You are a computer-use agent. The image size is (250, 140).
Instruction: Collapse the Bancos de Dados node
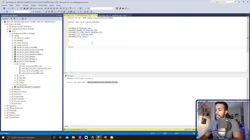click(5, 24)
